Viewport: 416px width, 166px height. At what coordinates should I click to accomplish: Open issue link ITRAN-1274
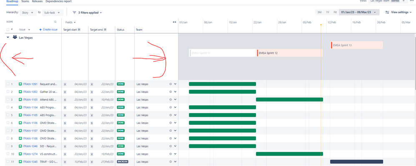coord(30,154)
